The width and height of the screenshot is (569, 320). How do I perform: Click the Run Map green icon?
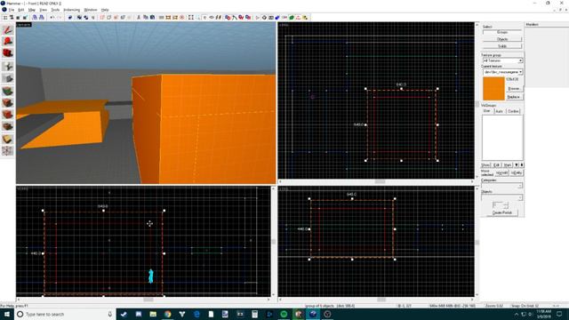click(x=292, y=18)
